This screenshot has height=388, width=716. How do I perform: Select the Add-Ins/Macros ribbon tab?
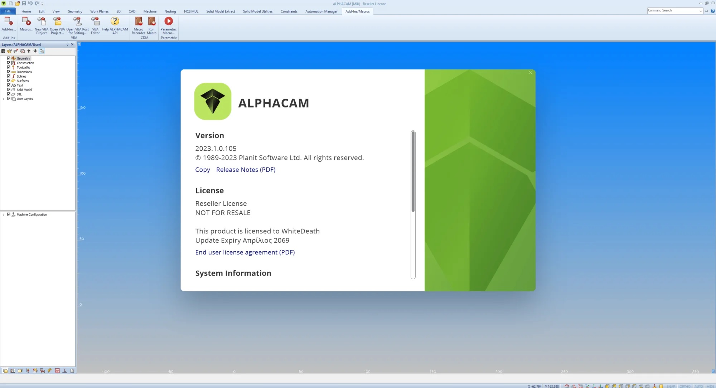(357, 11)
